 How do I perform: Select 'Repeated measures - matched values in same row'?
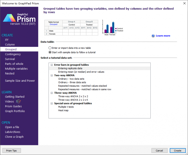(85, 89)
